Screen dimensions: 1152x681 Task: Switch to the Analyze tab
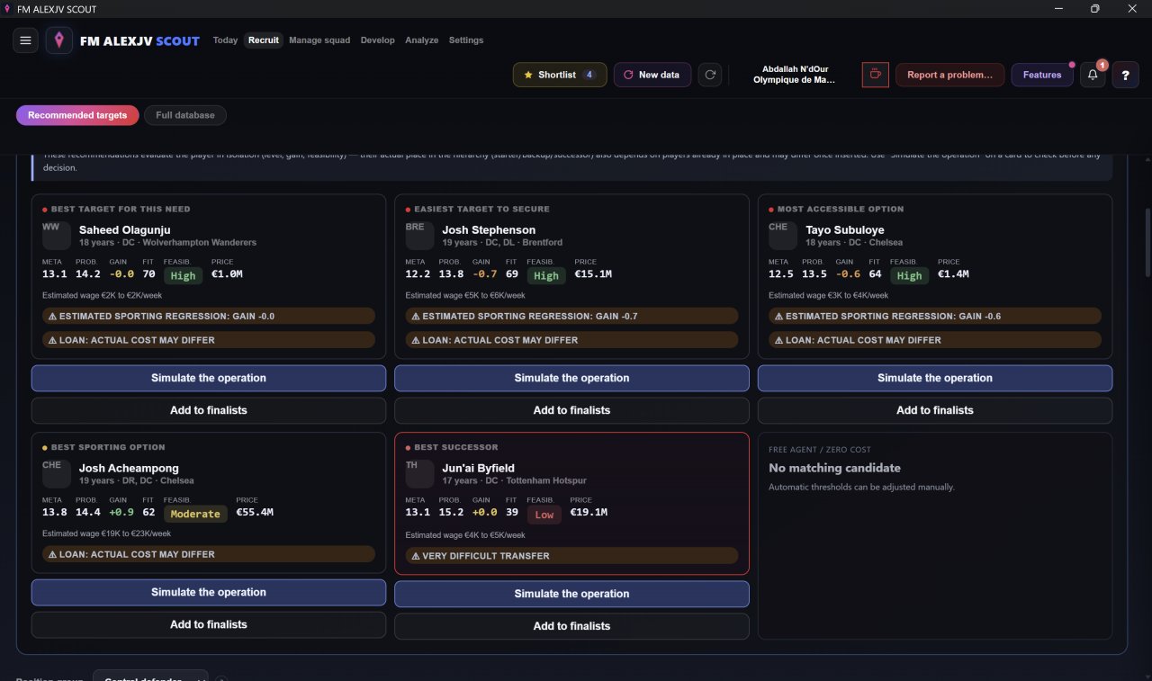click(421, 40)
